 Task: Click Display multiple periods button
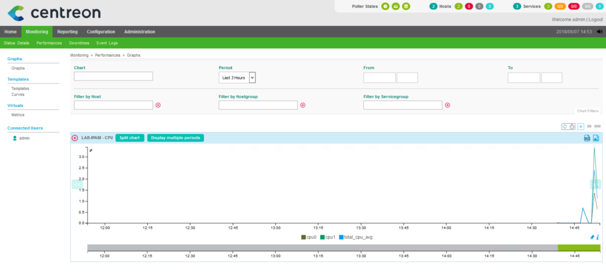[x=175, y=138]
